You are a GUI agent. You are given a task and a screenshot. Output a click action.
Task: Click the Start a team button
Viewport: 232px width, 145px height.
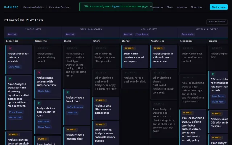[219, 7]
